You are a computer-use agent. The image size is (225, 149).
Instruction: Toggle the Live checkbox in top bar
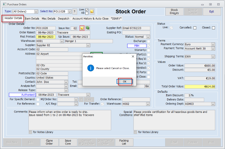coord(87,10)
